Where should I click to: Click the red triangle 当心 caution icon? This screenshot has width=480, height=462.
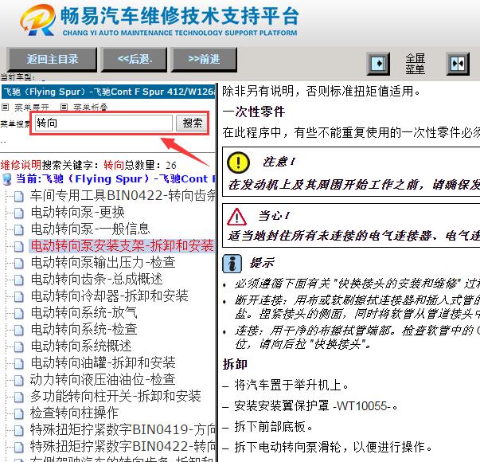(x=236, y=217)
